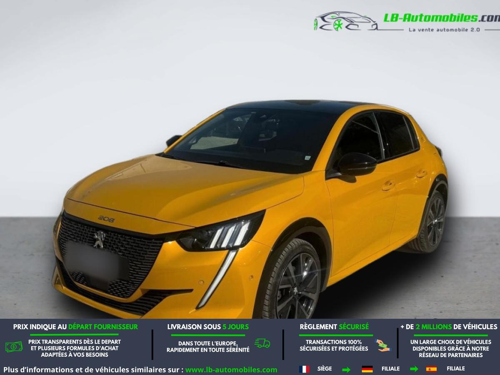The height and width of the screenshot is (375, 500).
Task: Click the German flag icon
Action: pyautogui.click(x=367, y=369)
